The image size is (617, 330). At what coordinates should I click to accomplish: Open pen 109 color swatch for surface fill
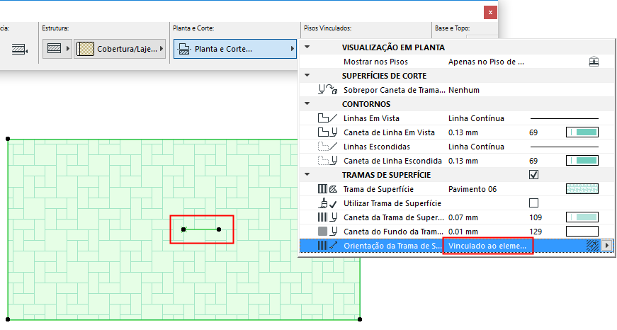coord(582,217)
